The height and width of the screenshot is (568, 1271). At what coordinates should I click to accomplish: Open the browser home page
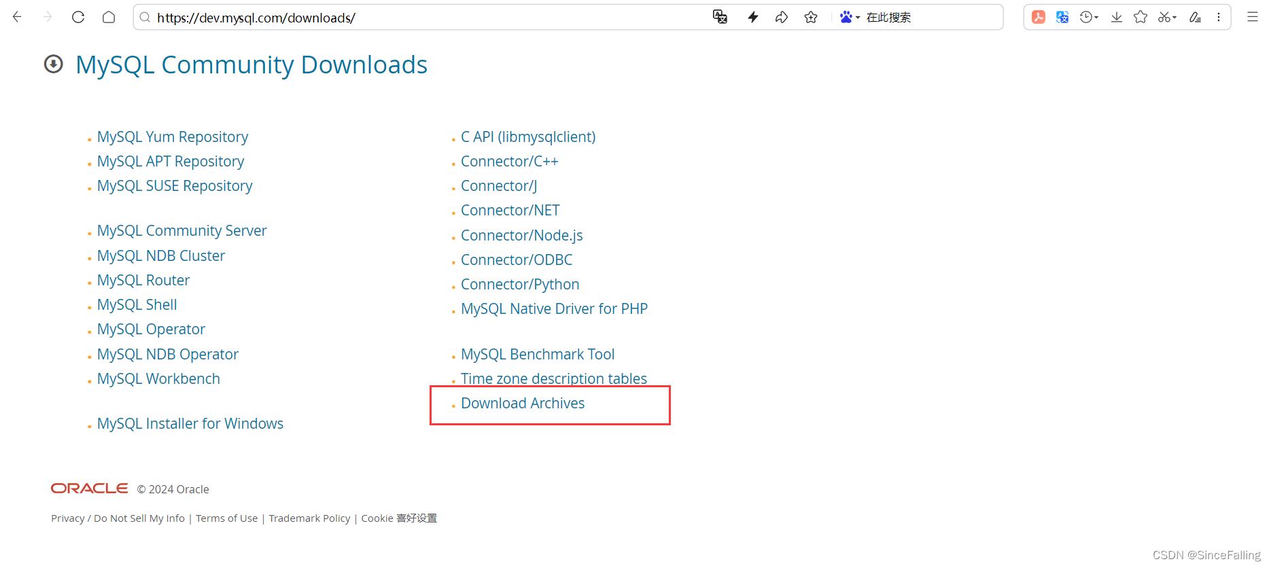point(109,17)
